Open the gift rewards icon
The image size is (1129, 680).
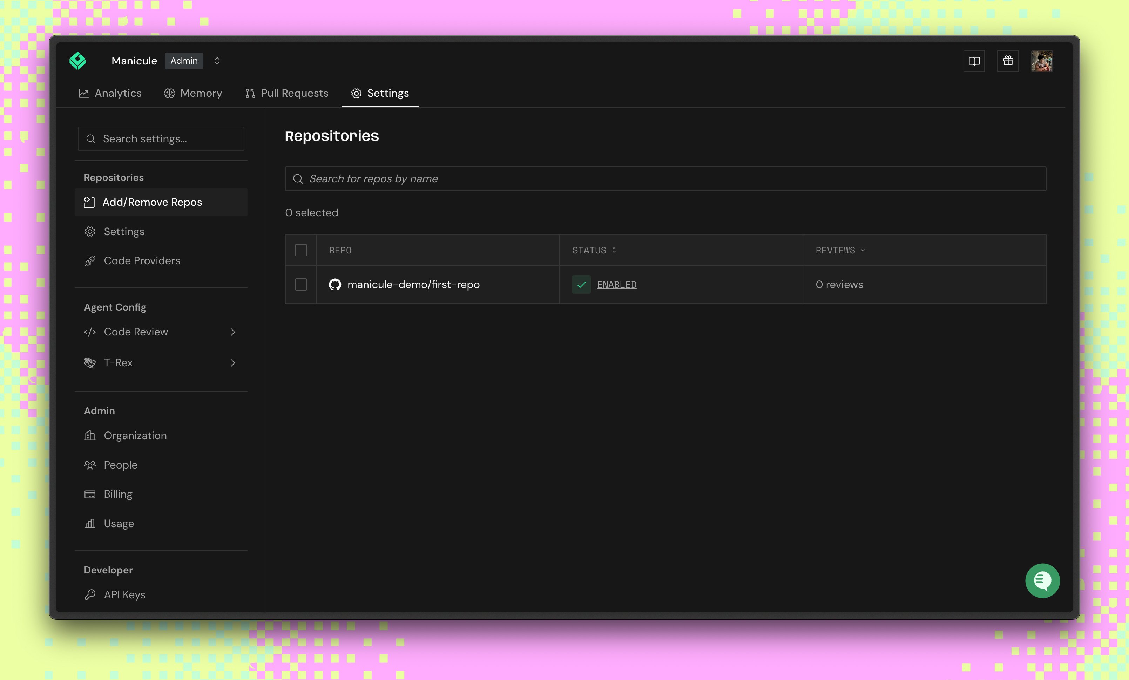point(1008,61)
